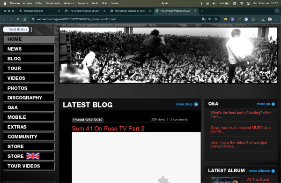Click the Bluetooth icon in menu bar
The width and height of the screenshot is (281, 183).
201,3
